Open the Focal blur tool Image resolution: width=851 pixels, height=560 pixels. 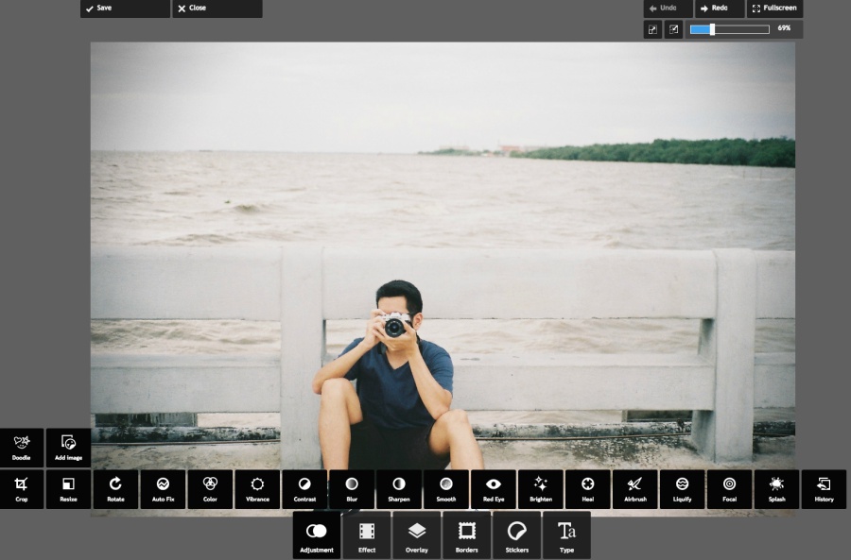(729, 488)
